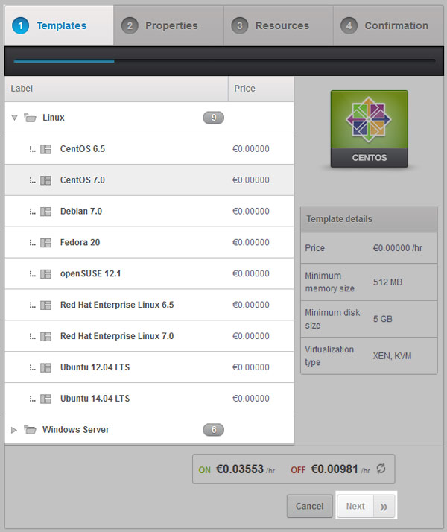Click the 512 MB memory value
This screenshot has width=447, height=532.
click(387, 282)
